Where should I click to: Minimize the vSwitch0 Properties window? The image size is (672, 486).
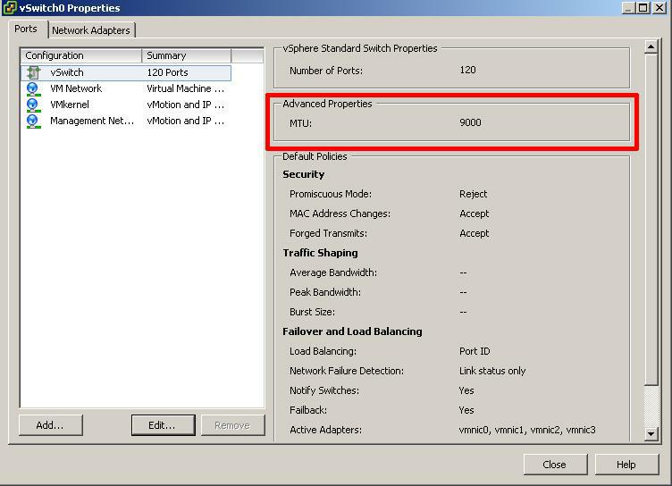[628, 8]
